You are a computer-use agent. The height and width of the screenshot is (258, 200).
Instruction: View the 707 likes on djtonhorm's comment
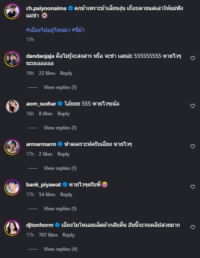(48, 235)
